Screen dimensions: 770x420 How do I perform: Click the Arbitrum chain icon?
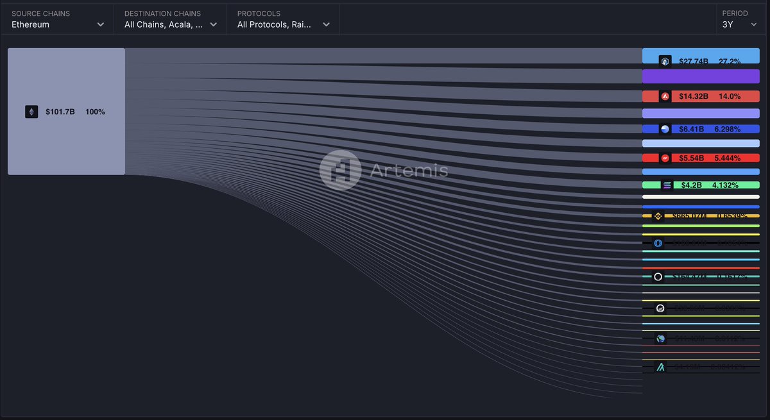point(665,62)
